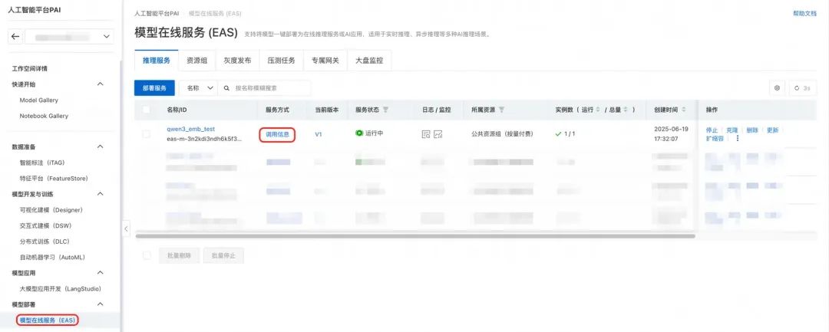Tick the checkbox beside 批量删除
The width and height of the screenshot is (829, 332).
[x=147, y=255]
